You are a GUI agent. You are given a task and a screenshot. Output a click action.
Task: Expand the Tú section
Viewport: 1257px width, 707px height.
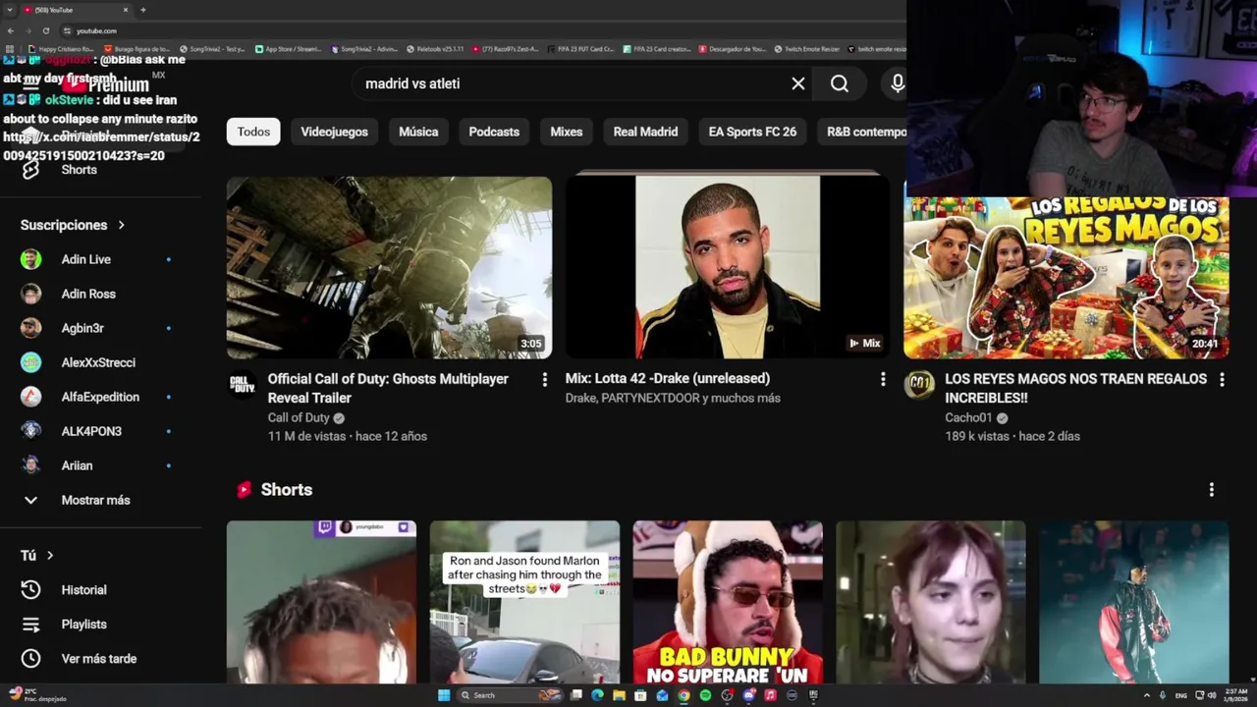click(37, 556)
